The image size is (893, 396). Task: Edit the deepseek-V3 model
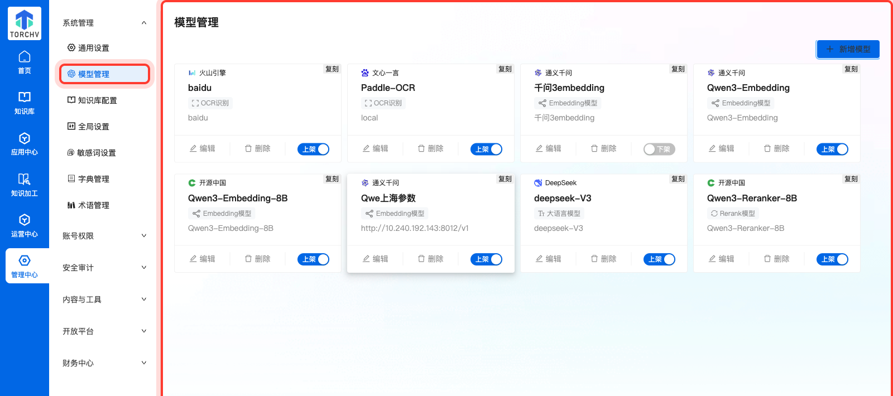click(548, 259)
